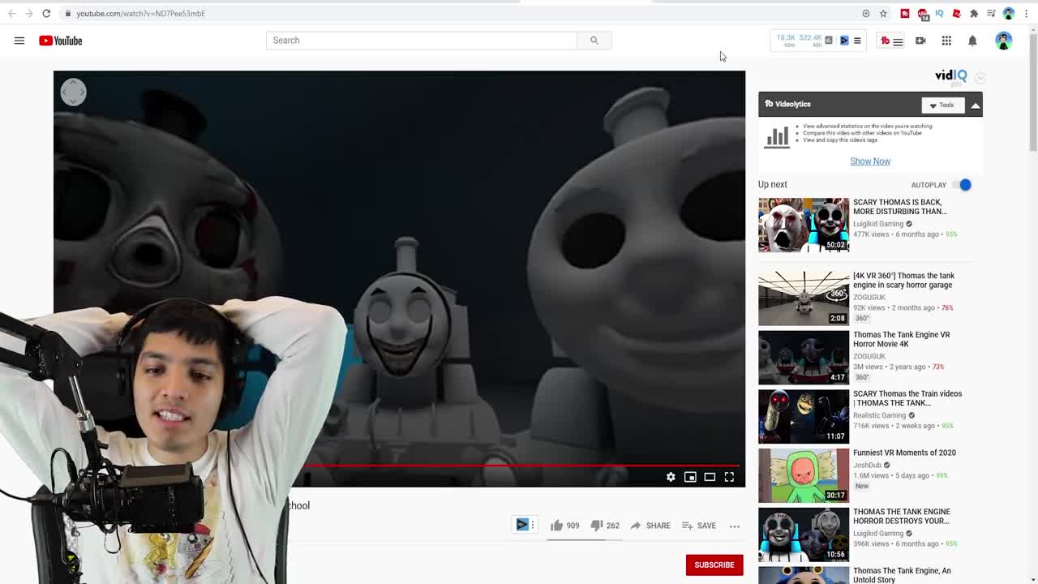Open Funniest VR Moments of 2020 thumbnail
Image resolution: width=1038 pixels, height=584 pixels.
(804, 475)
